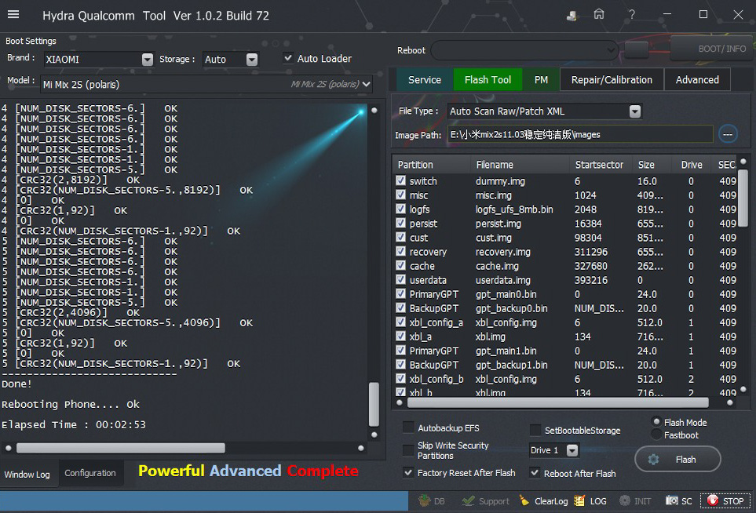Screen dimensions: 756x513
Task: Open the help question mark icon
Action: 632,14
